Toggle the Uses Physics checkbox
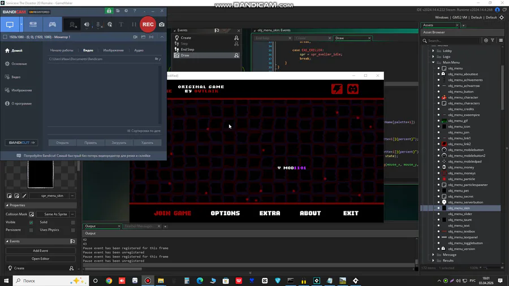This screenshot has height=286, width=509. 73,230
